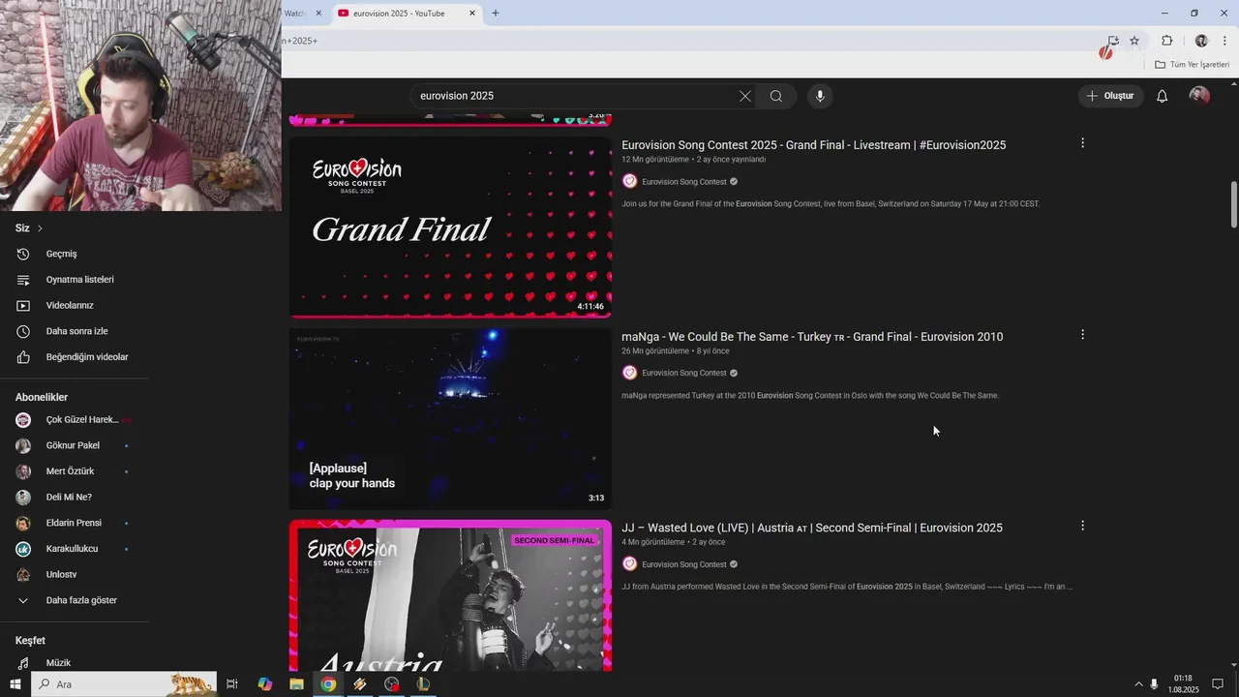Play the Grand Final thumbnail
The width and height of the screenshot is (1239, 697).
(x=450, y=227)
